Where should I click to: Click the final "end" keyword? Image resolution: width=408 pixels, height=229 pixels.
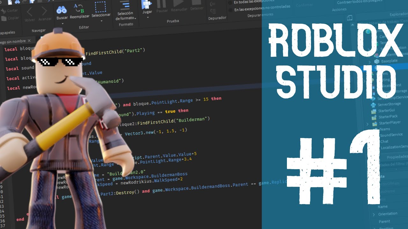(20, 219)
